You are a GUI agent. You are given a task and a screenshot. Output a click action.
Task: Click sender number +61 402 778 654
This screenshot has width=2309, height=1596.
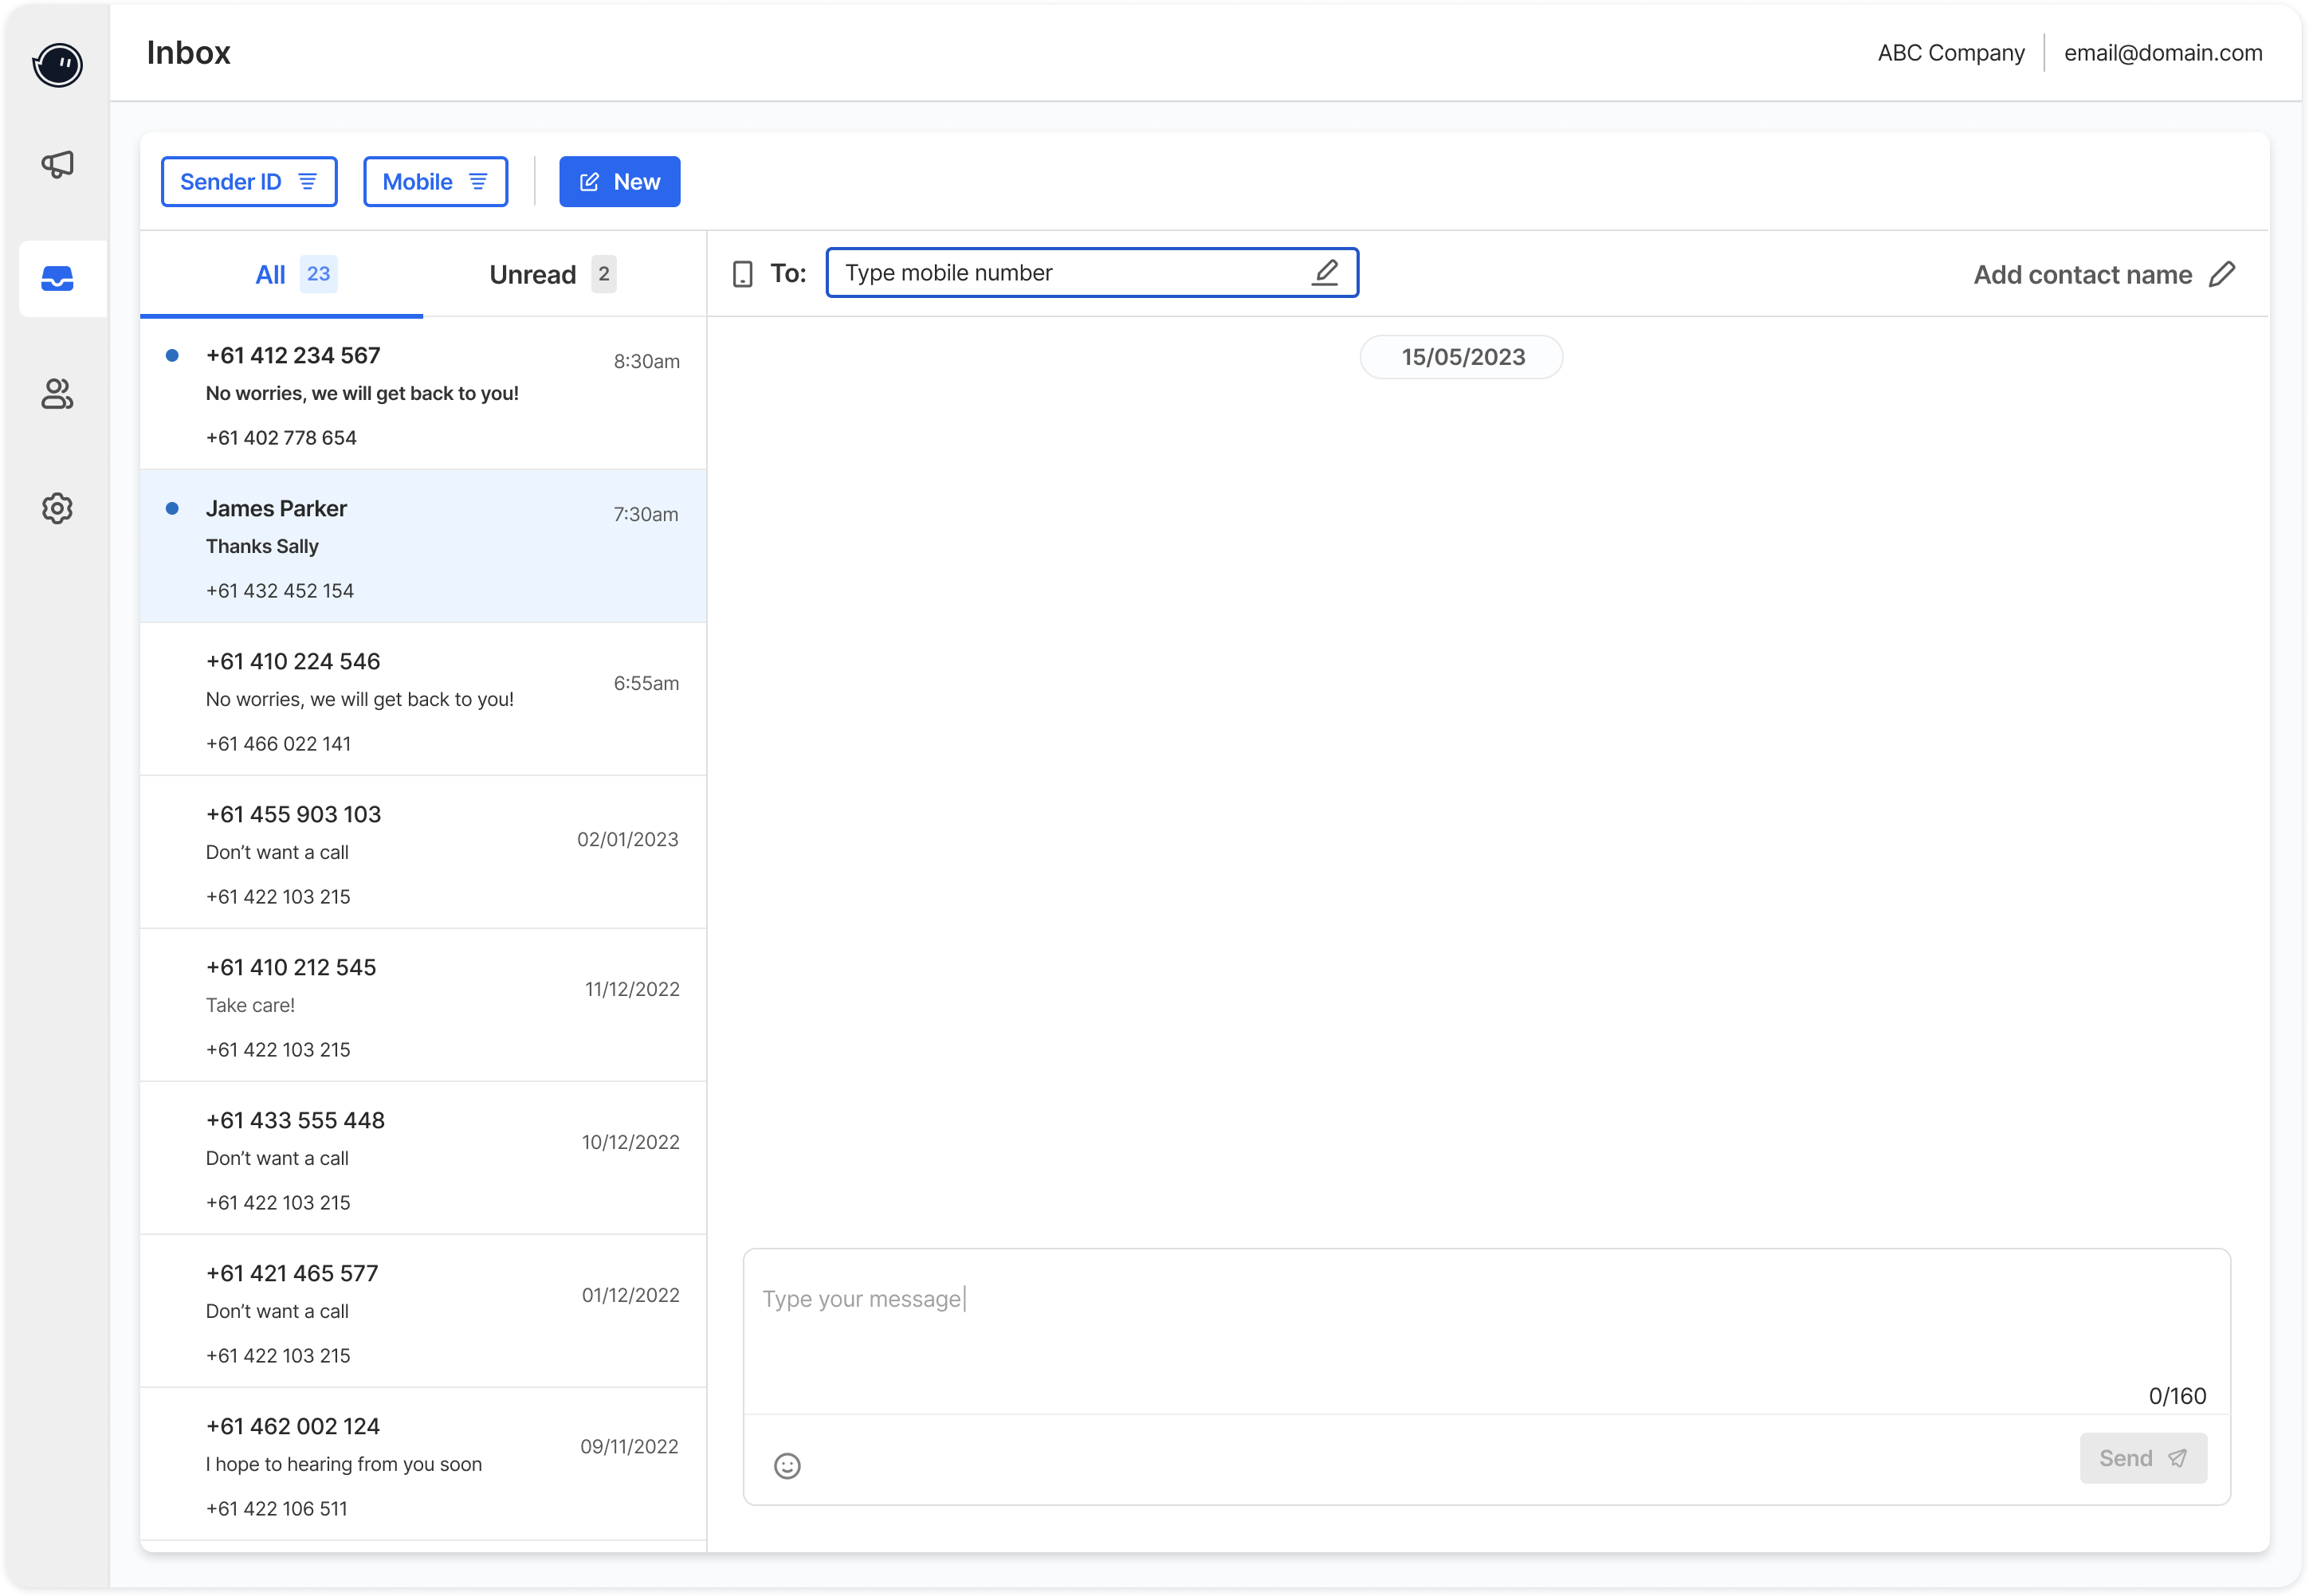pyautogui.click(x=281, y=437)
